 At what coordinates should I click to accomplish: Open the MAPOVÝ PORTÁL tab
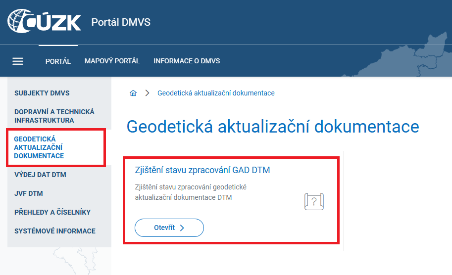point(112,61)
